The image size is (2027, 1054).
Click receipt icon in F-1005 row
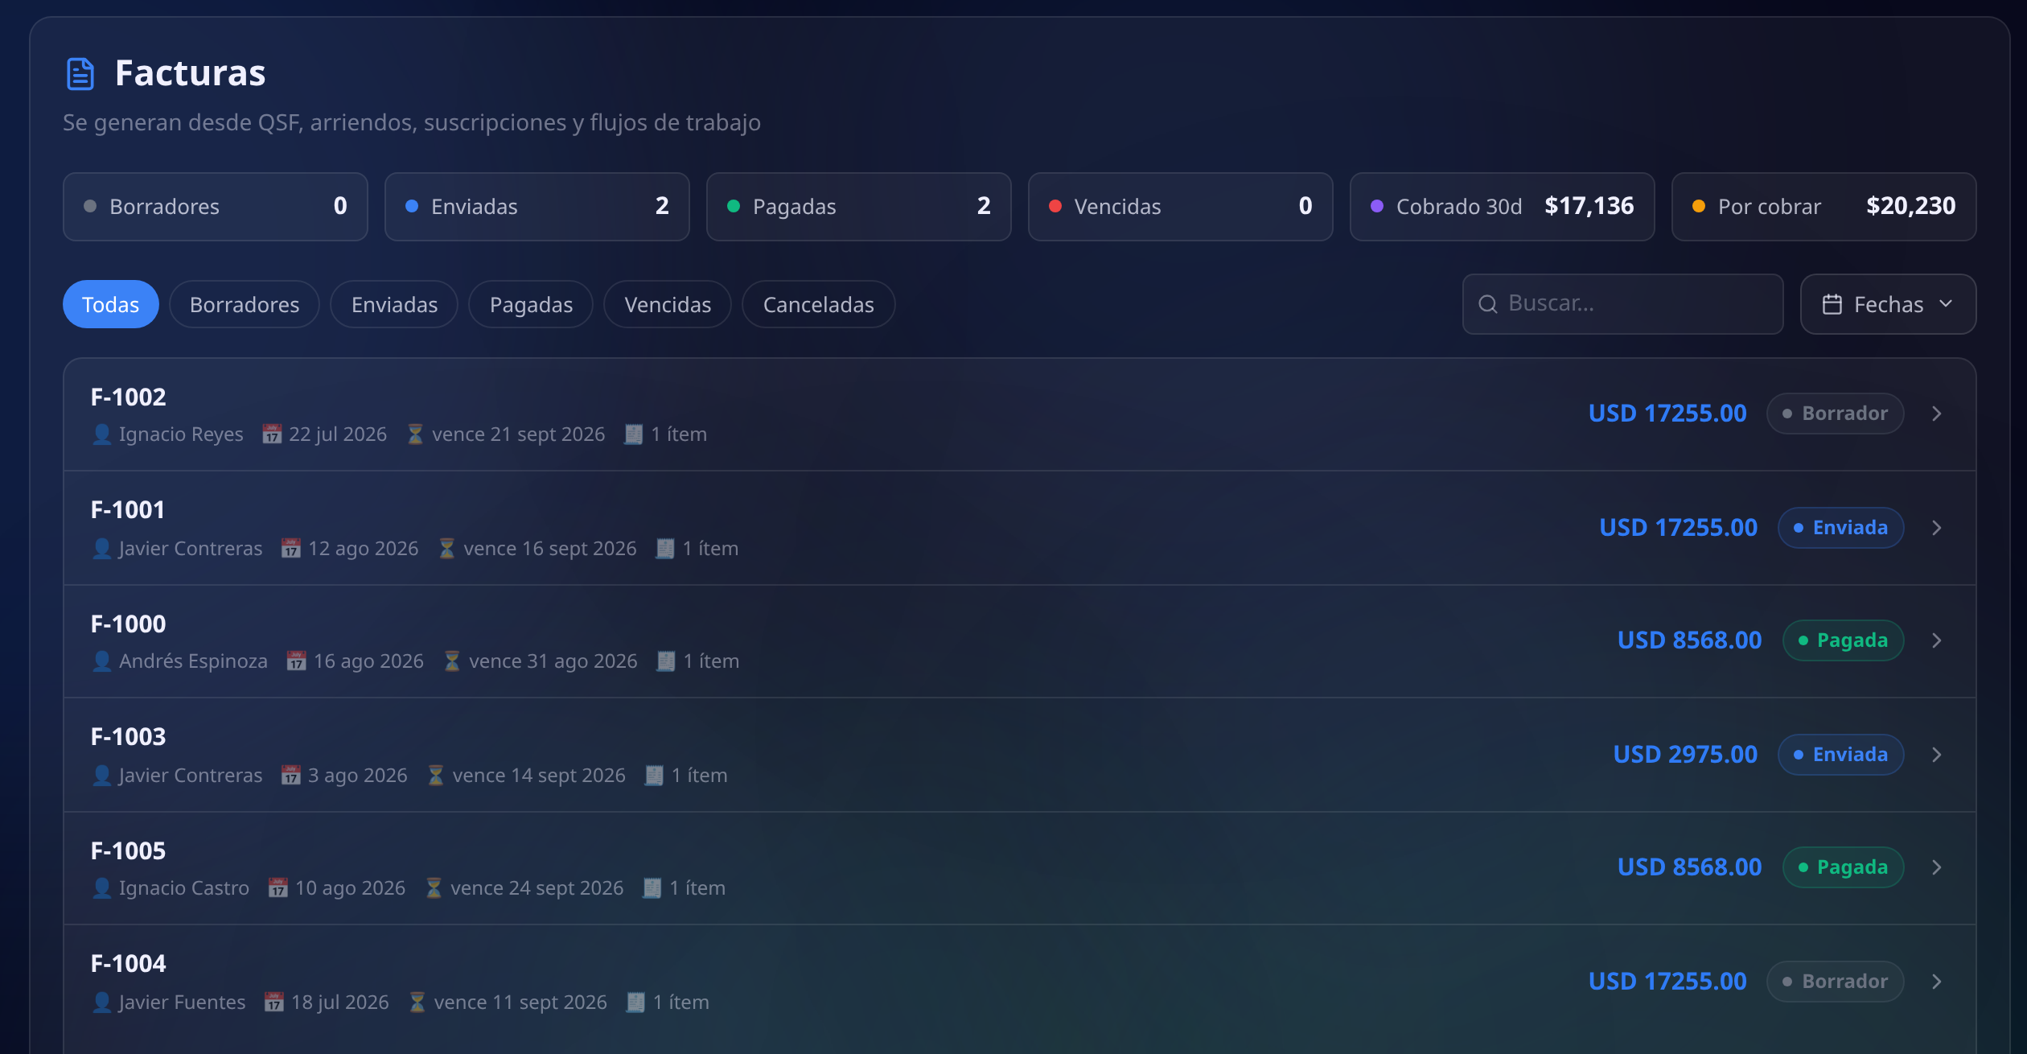652,888
